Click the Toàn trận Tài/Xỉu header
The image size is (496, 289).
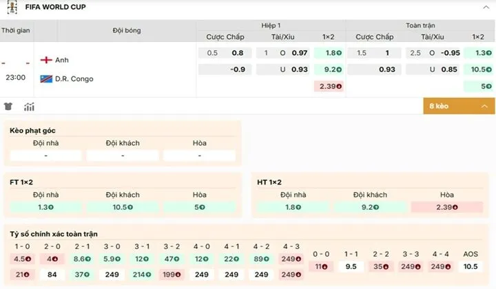point(433,37)
